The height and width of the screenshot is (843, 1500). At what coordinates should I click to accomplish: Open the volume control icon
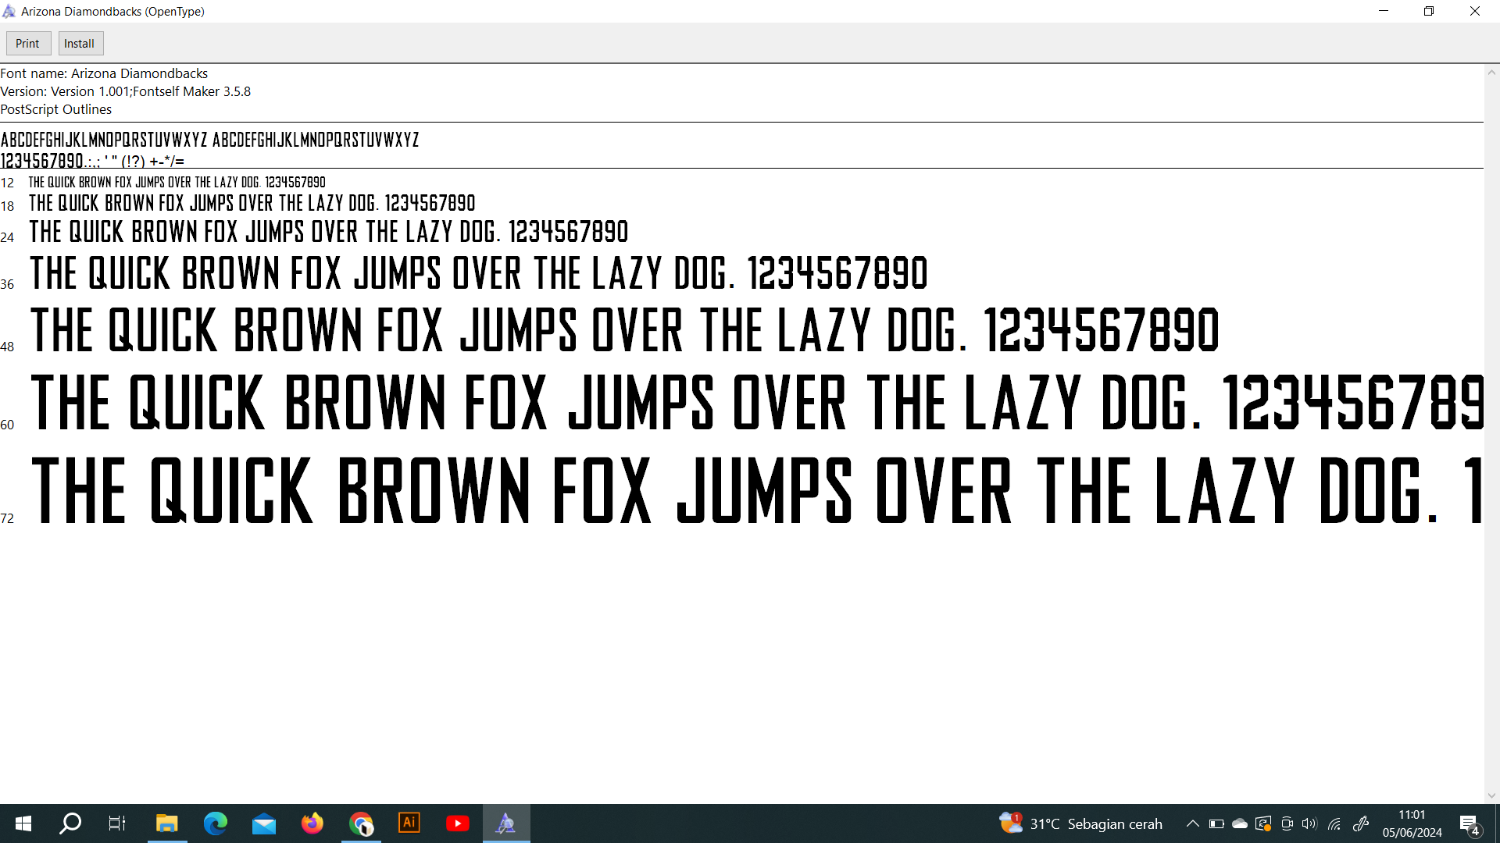pos(1309,823)
